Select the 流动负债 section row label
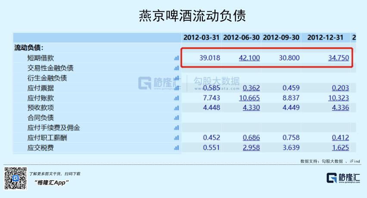The height and width of the screenshot is (198, 367). [x=29, y=48]
